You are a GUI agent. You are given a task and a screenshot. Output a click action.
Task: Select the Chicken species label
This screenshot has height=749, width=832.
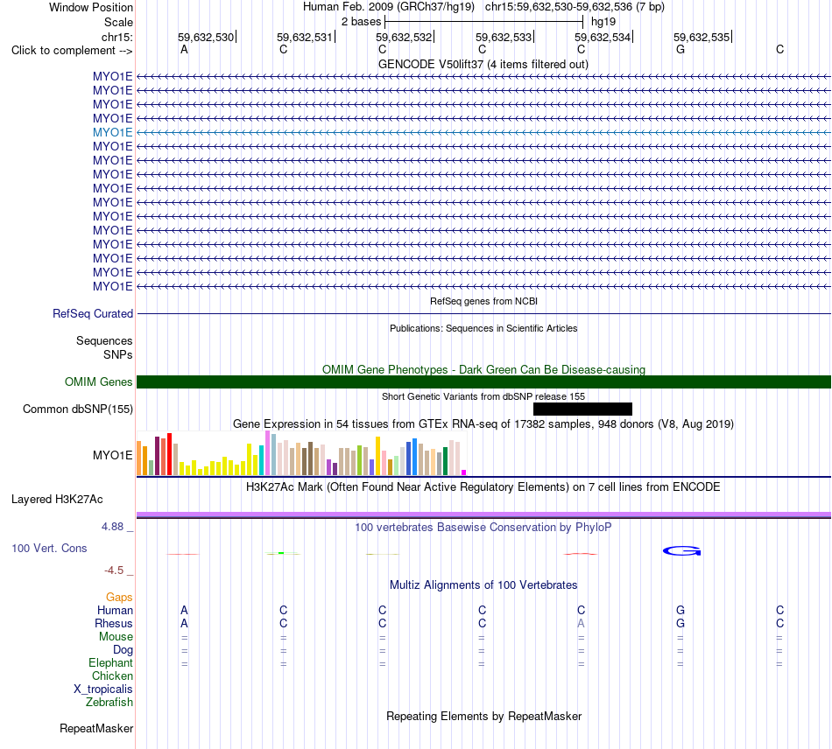(112, 676)
